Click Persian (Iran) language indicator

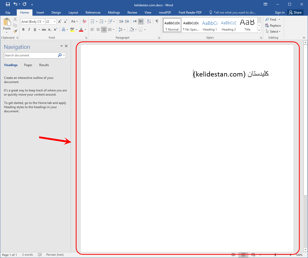[55, 255]
